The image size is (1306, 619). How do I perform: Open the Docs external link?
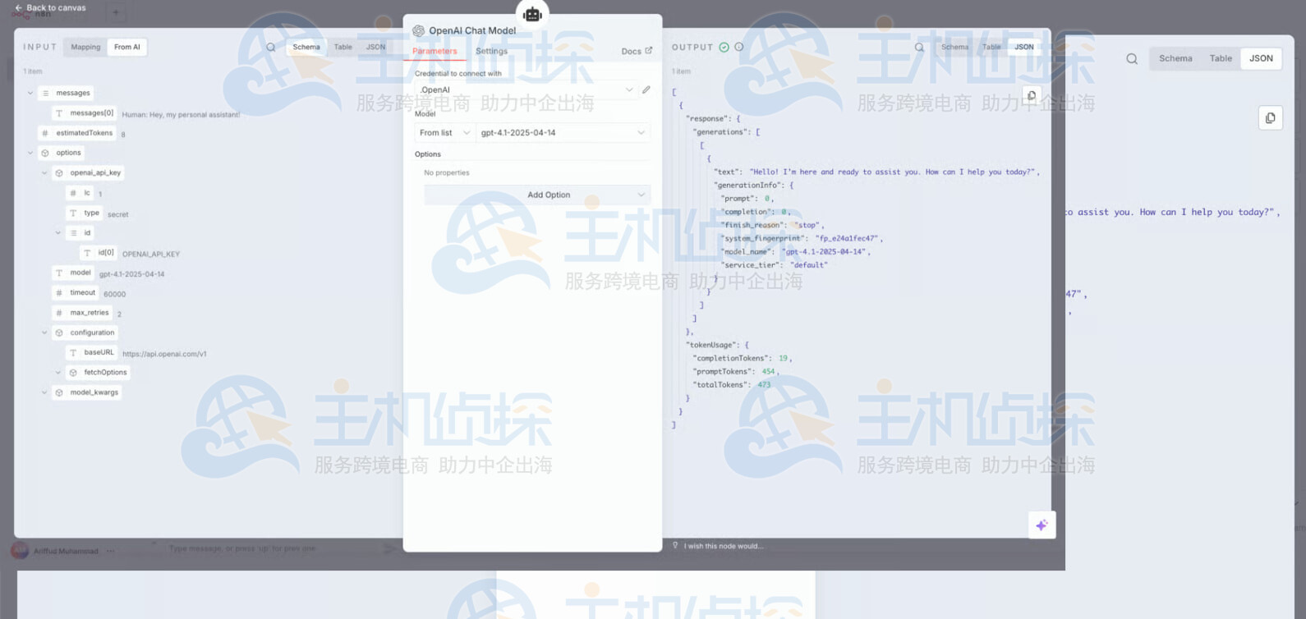[637, 51]
